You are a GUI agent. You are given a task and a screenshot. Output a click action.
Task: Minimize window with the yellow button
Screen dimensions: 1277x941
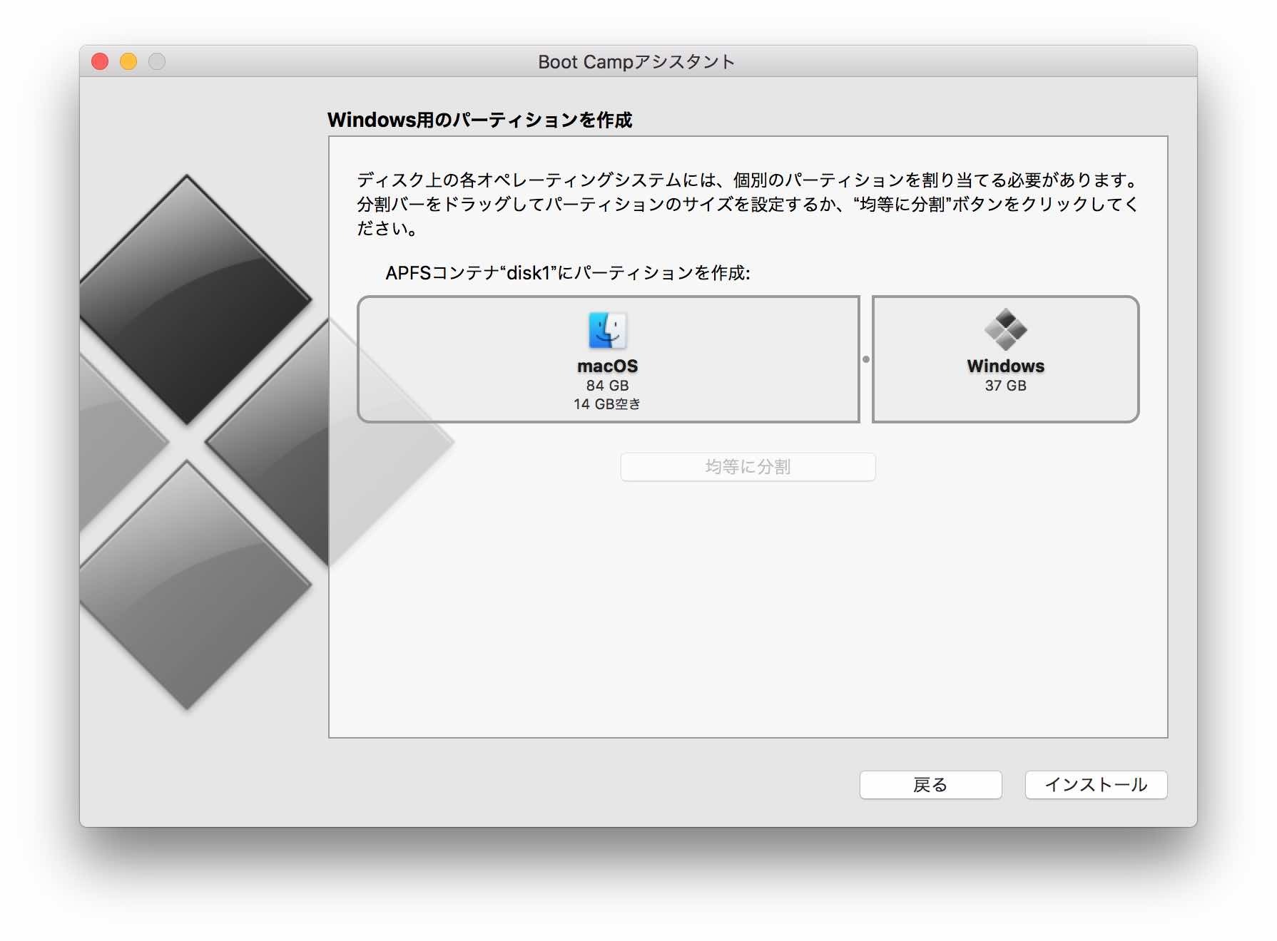(x=128, y=62)
